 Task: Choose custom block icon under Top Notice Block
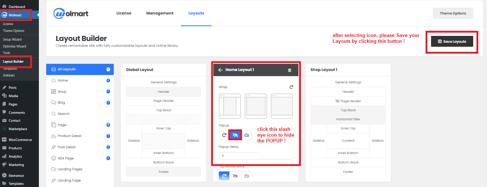coord(247,176)
